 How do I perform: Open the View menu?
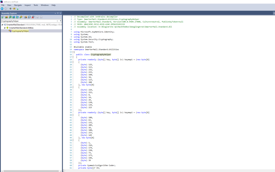(9, 5)
